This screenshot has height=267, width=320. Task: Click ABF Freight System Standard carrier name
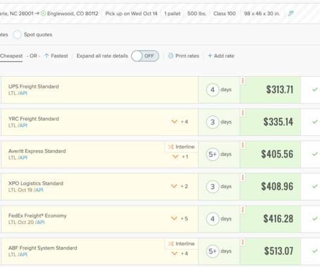coord(43,248)
